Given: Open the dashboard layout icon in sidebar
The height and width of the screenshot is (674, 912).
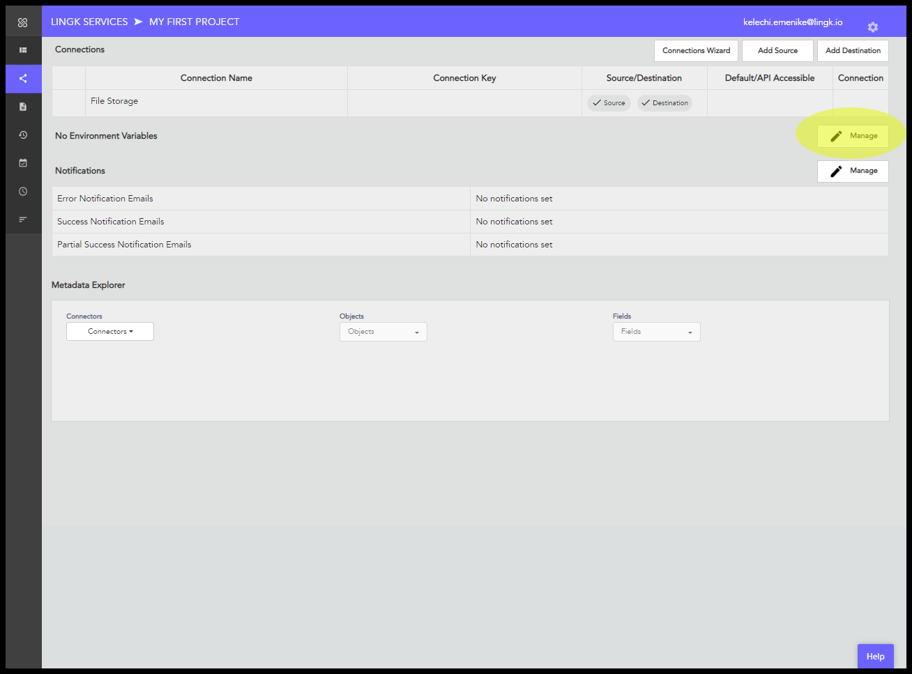Looking at the screenshot, I should coord(23,50).
